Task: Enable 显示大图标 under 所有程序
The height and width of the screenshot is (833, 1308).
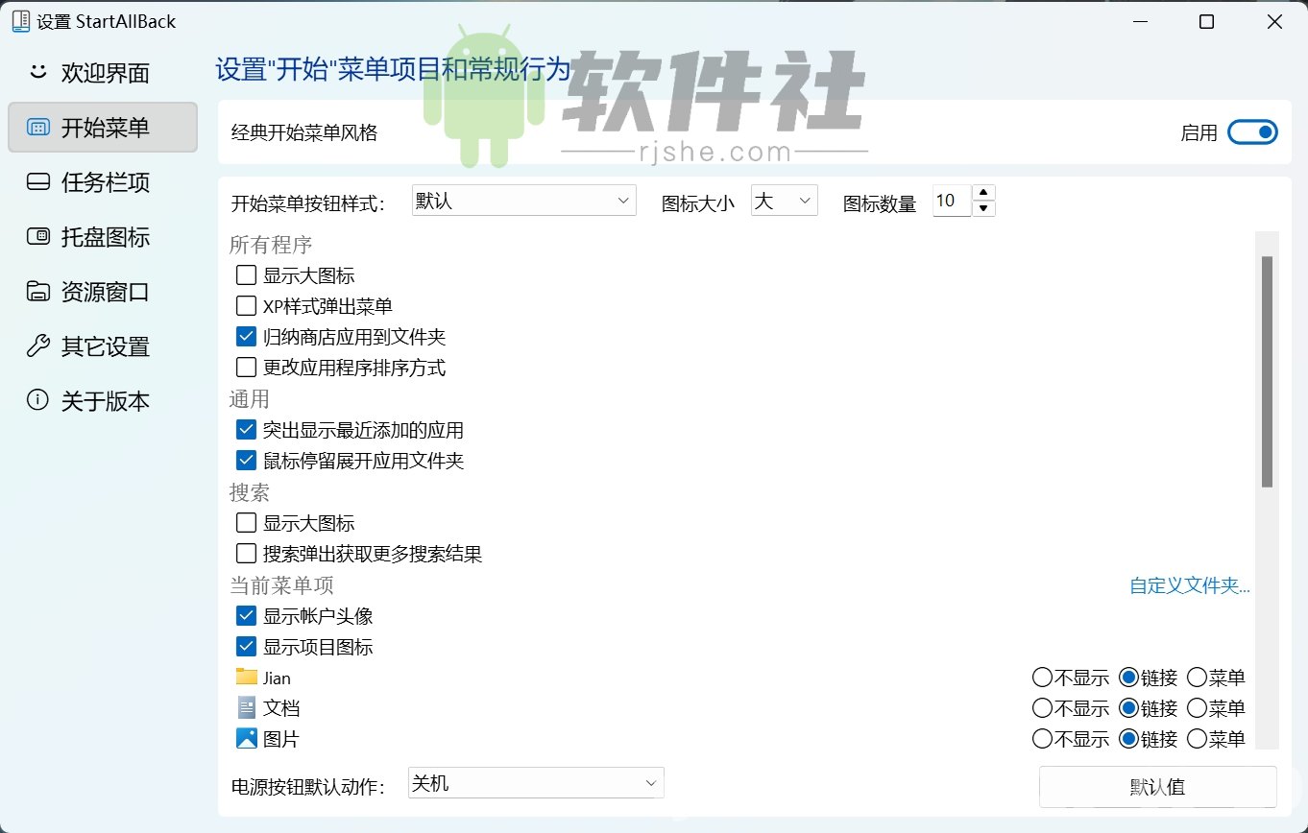Action: 246,274
